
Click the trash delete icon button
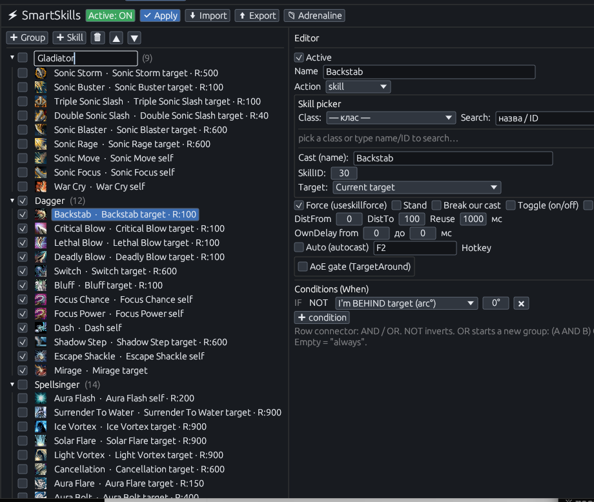pos(97,37)
